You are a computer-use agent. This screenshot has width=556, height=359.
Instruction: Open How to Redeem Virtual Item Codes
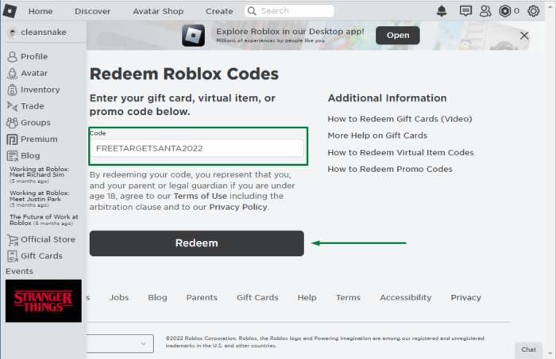400,152
